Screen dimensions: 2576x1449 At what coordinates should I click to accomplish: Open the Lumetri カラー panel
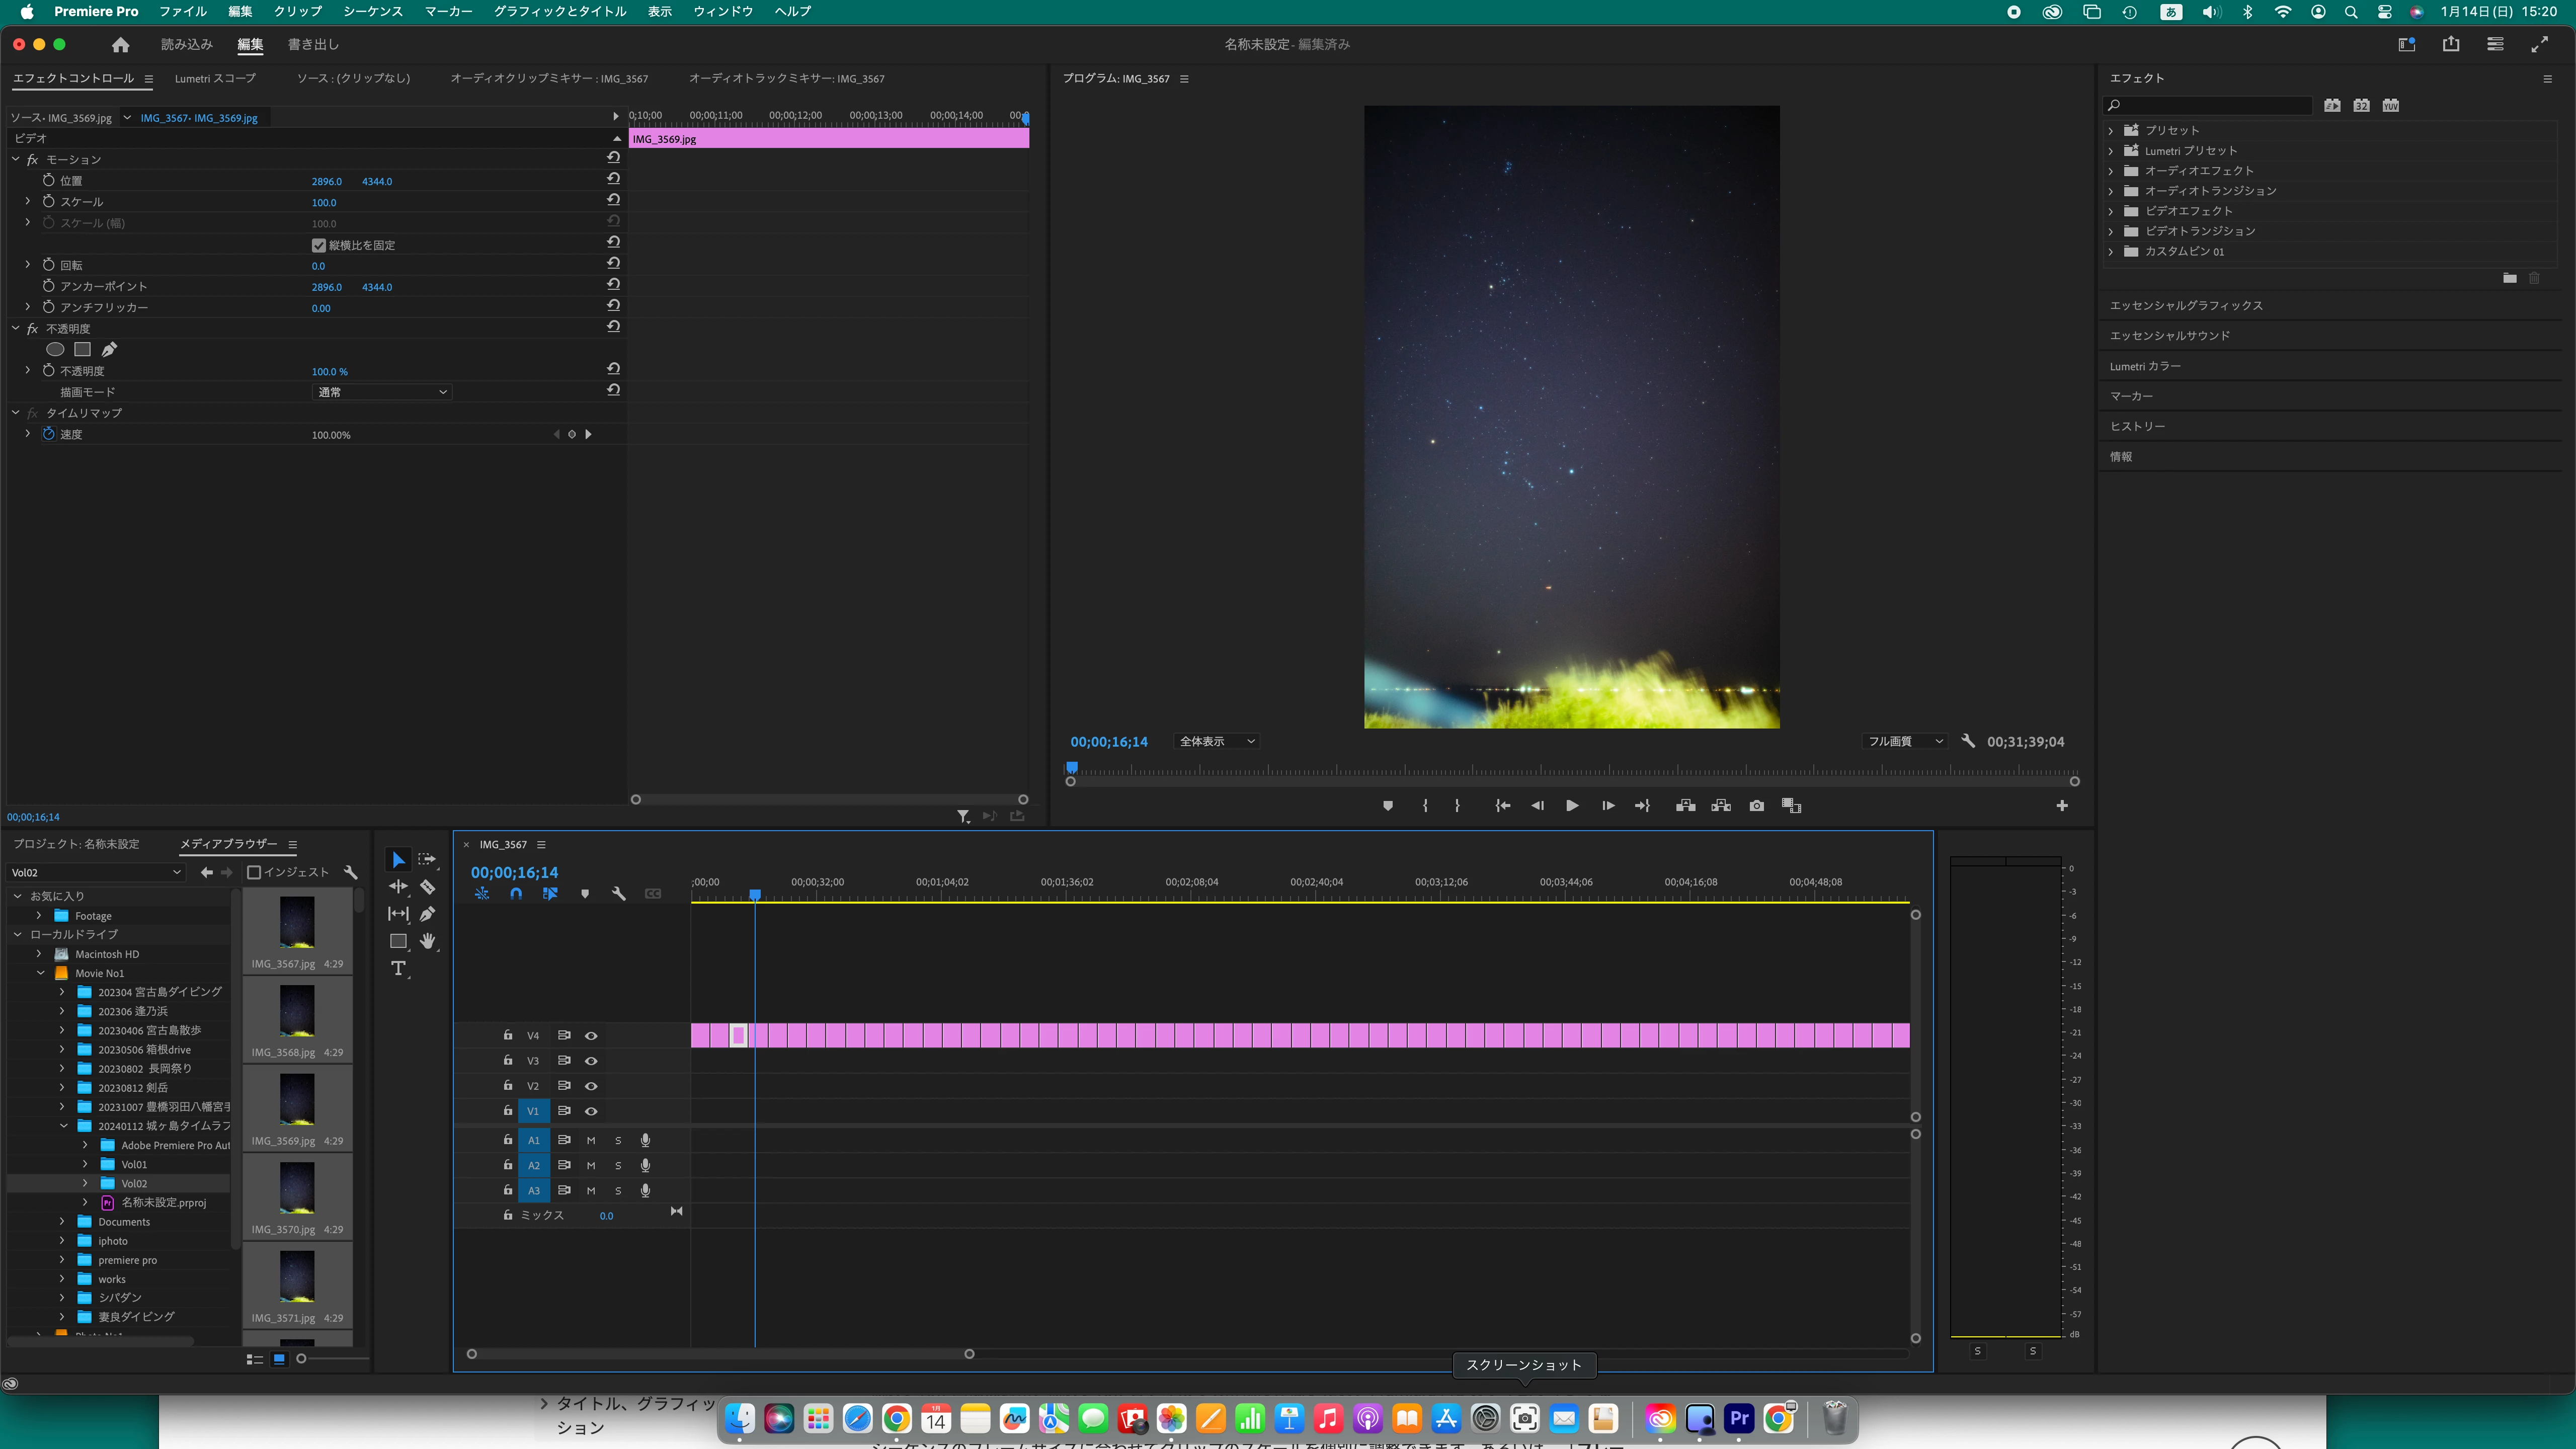2145,366
